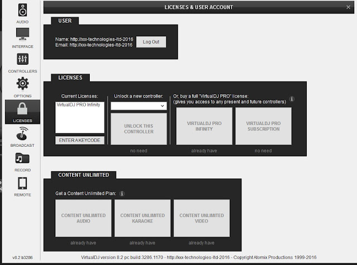This screenshot has width=357, height=265.
Task: Open the Remote tablet section
Action: coord(22,187)
